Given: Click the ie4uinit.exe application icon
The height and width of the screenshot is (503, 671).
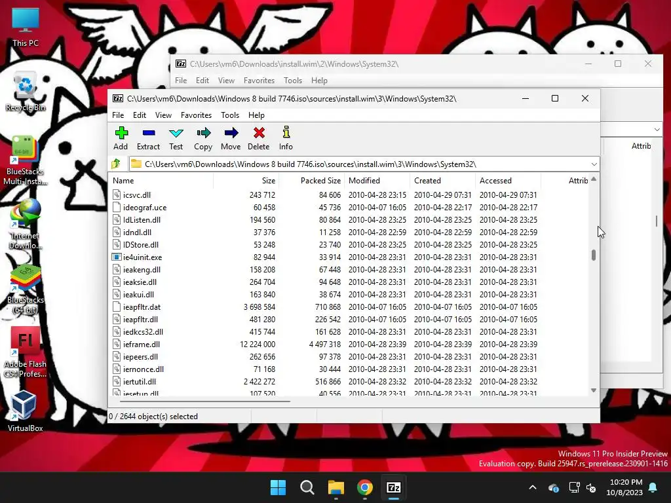Looking at the screenshot, I should click(117, 257).
